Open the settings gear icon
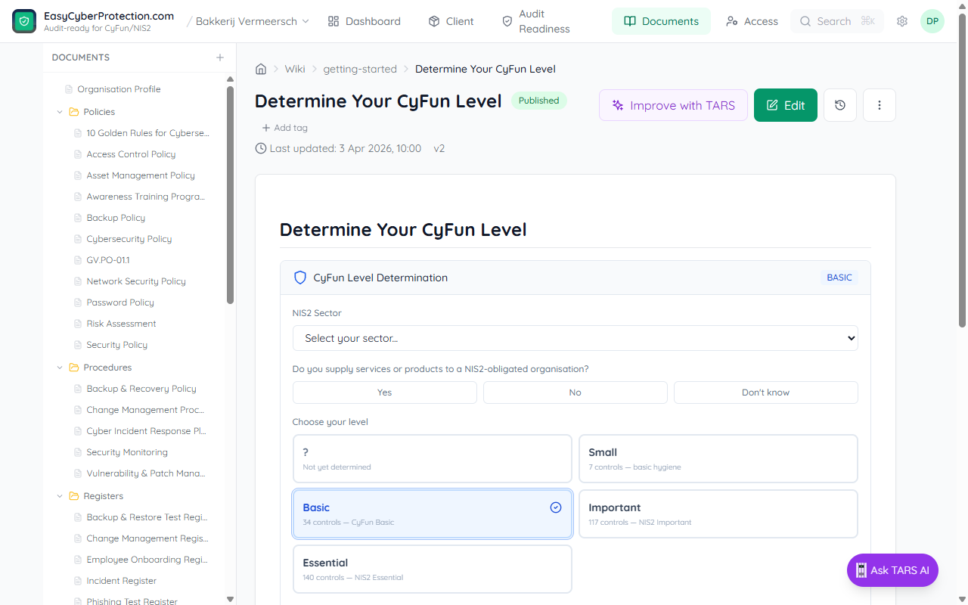 click(x=902, y=21)
